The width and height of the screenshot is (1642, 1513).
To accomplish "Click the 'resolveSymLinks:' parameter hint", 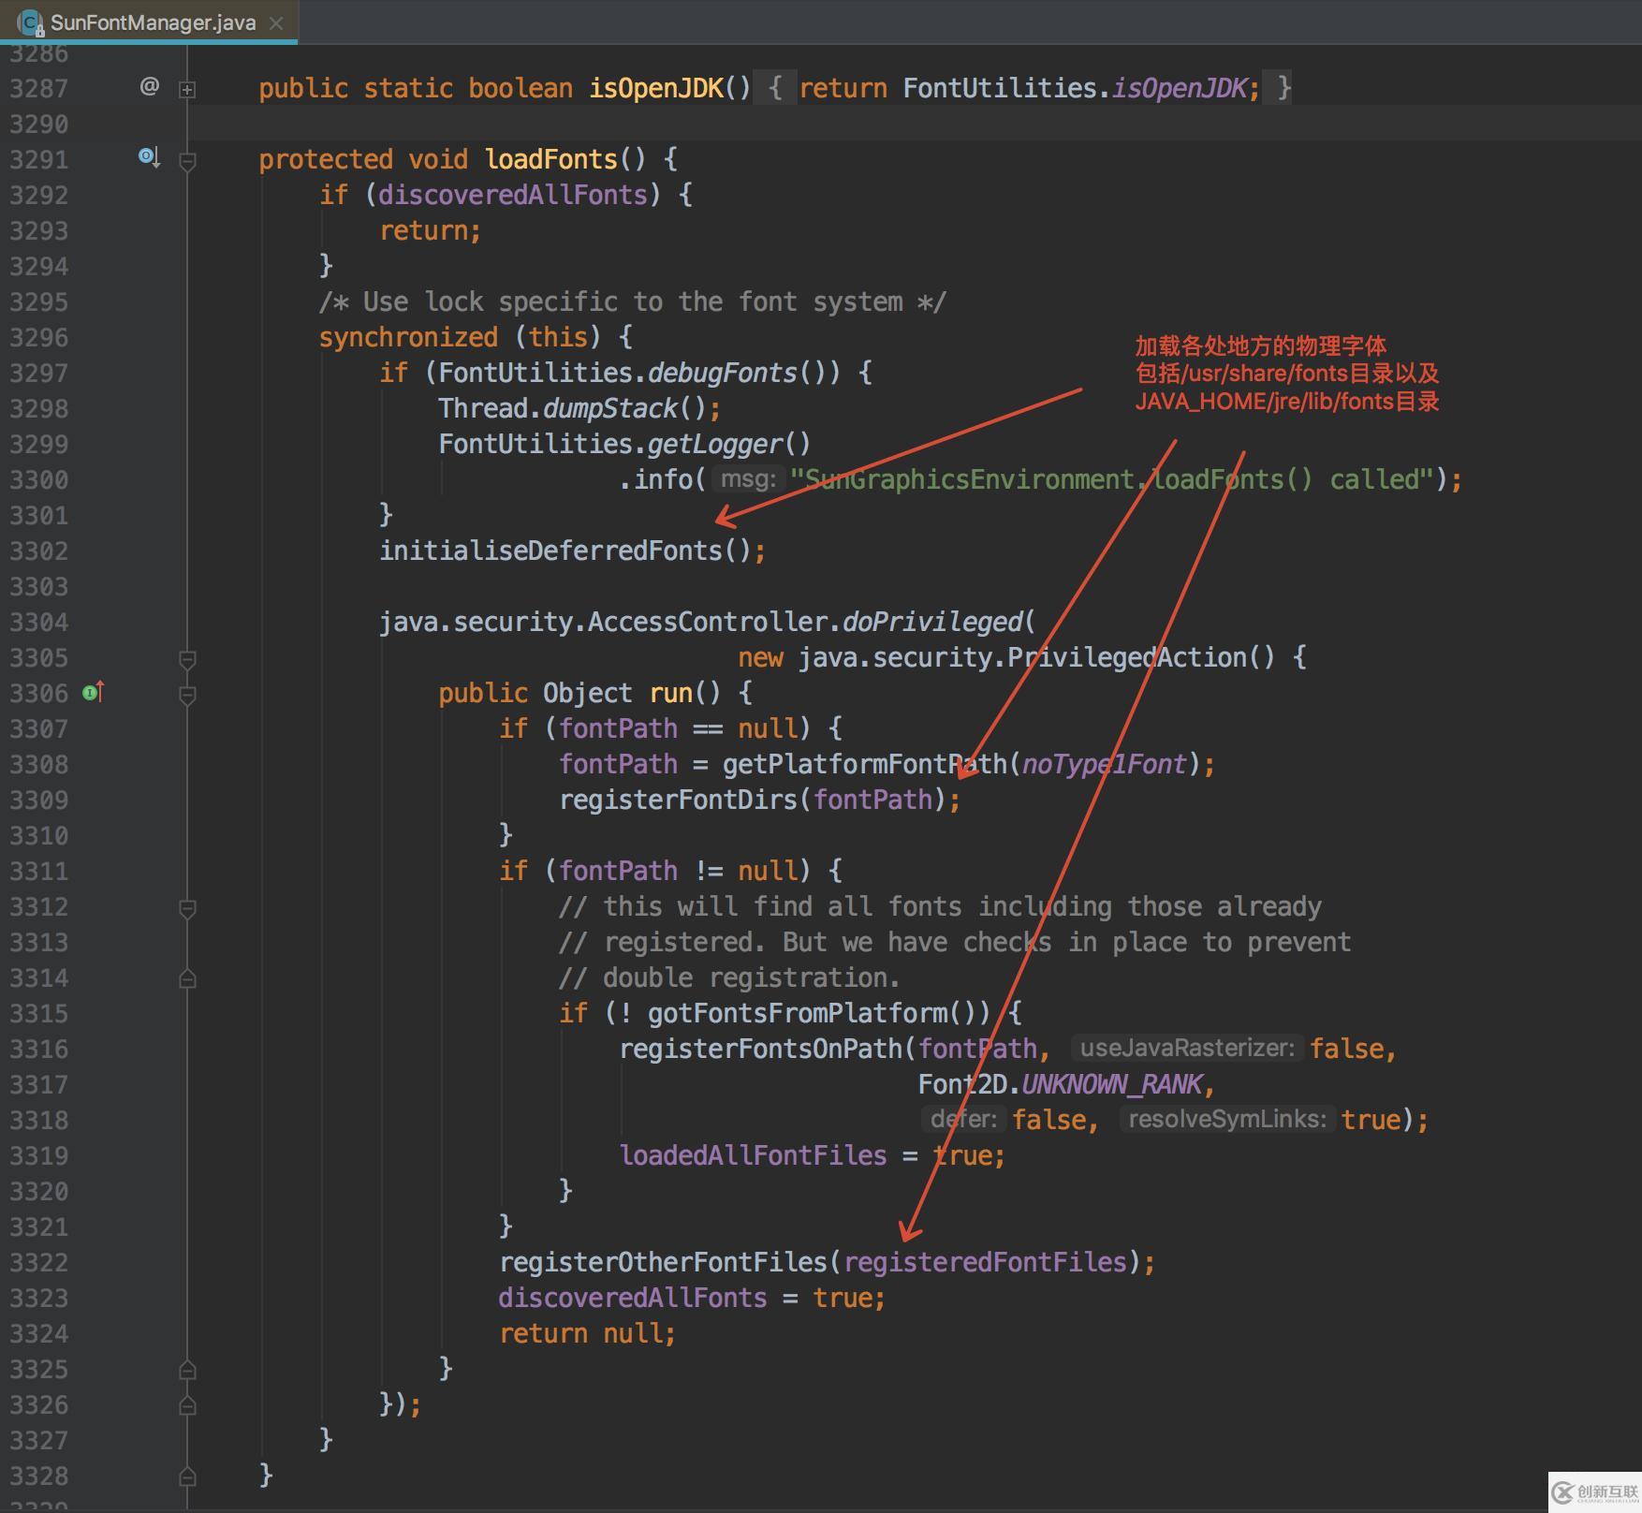I will pyautogui.click(x=1227, y=1119).
